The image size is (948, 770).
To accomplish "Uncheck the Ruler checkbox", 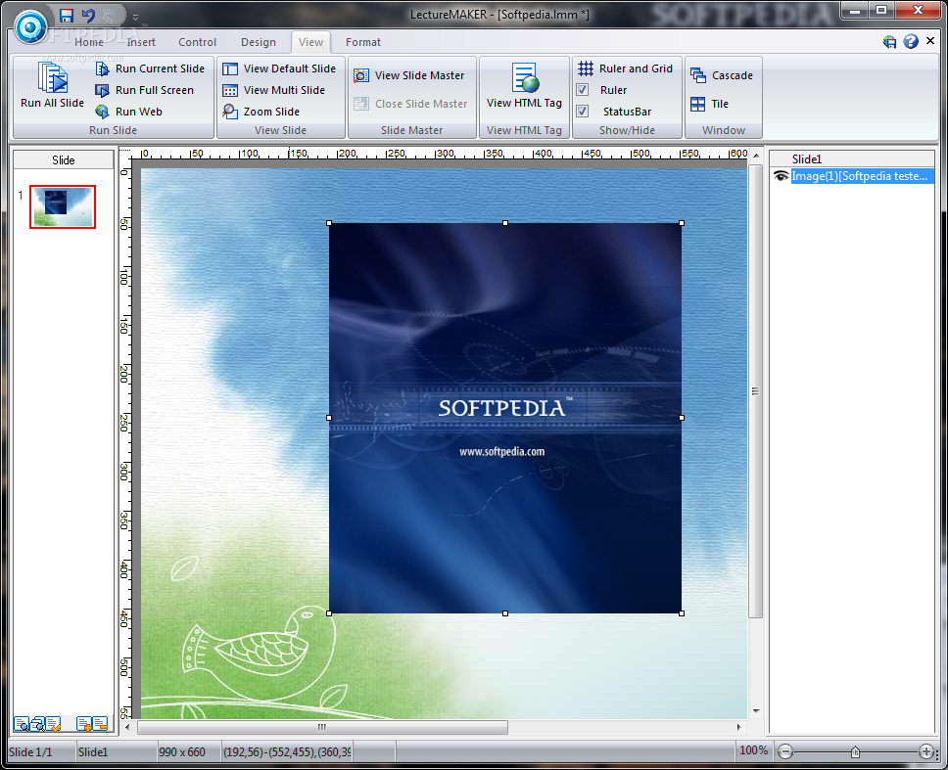I will click(x=583, y=90).
